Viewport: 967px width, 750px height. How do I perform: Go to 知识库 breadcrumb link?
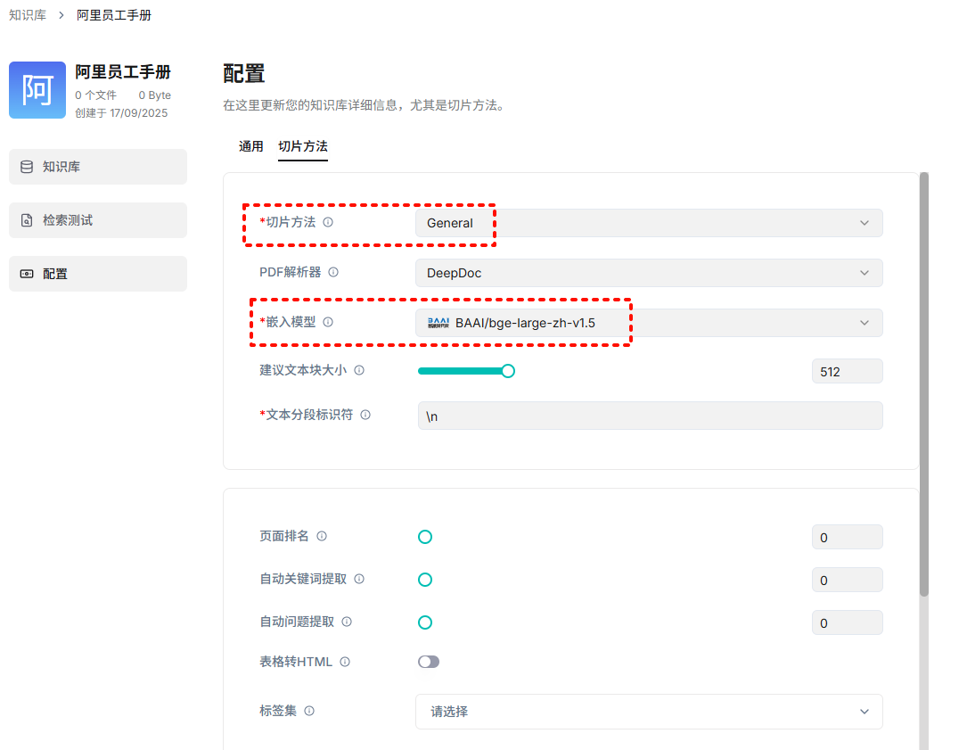[x=28, y=15]
